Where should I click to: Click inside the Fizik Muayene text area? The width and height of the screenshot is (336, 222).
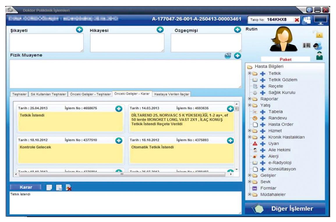(x=125, y=74)
